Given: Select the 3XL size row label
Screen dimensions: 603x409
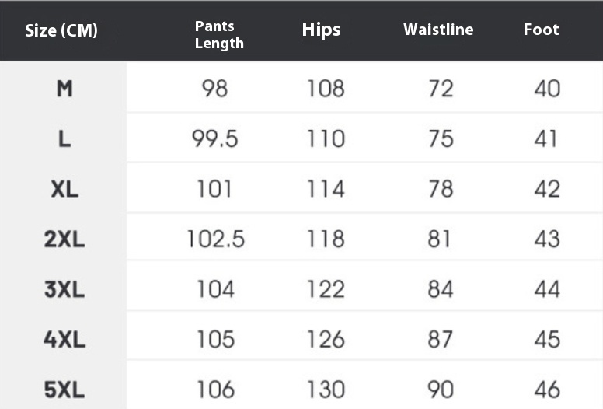Looking at the screenshot, I should point(64,289).
